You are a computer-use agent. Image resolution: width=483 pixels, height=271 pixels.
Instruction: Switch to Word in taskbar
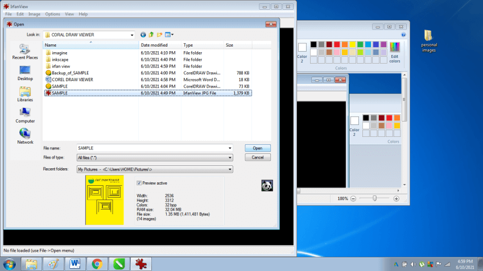pos(75,264)
